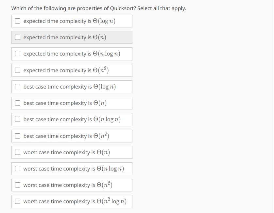Viewport: 274px width, 213px height.
Task: Check worst case time complexity is Θ(n²)
Action: (18, 185)
